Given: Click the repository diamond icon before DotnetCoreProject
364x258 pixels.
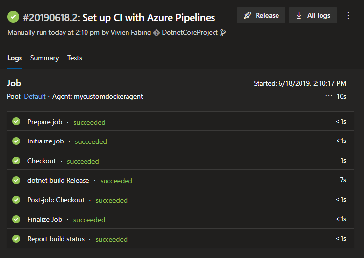Looking at the screenshot, I should (x=156, y=33).
